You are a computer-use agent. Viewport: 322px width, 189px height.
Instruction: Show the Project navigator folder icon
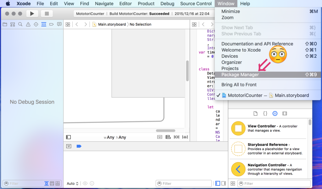[5, 25]
